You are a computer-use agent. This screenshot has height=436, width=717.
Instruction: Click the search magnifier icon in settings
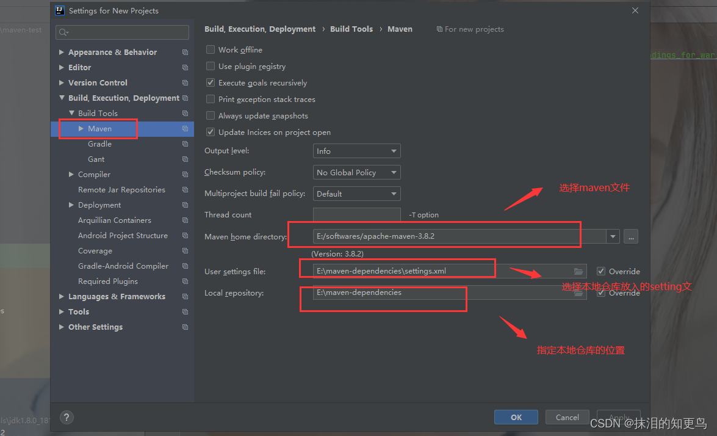63,32
